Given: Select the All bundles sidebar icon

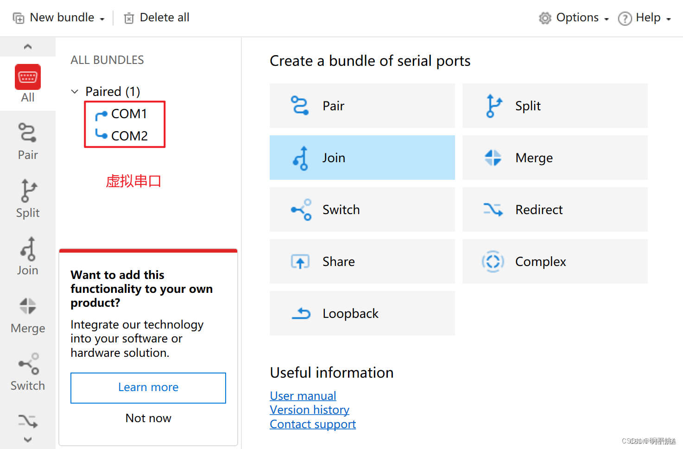Looking at the screenshot, I should click(x=28, y=77).
